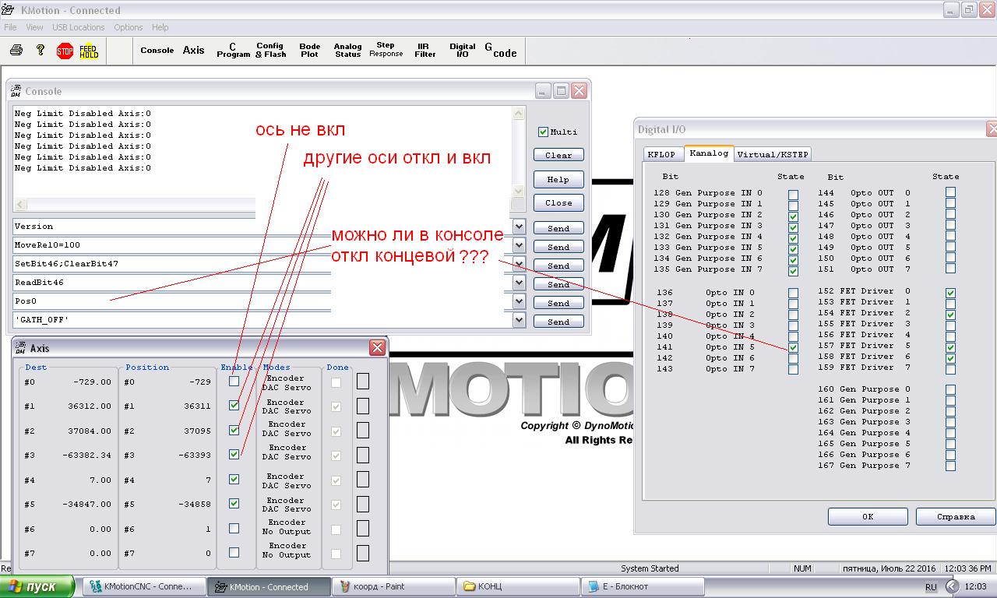Open the Axis screen from toolbar
Image resolution: width=997 pixels, height=598 pixels.
point(194,51)
